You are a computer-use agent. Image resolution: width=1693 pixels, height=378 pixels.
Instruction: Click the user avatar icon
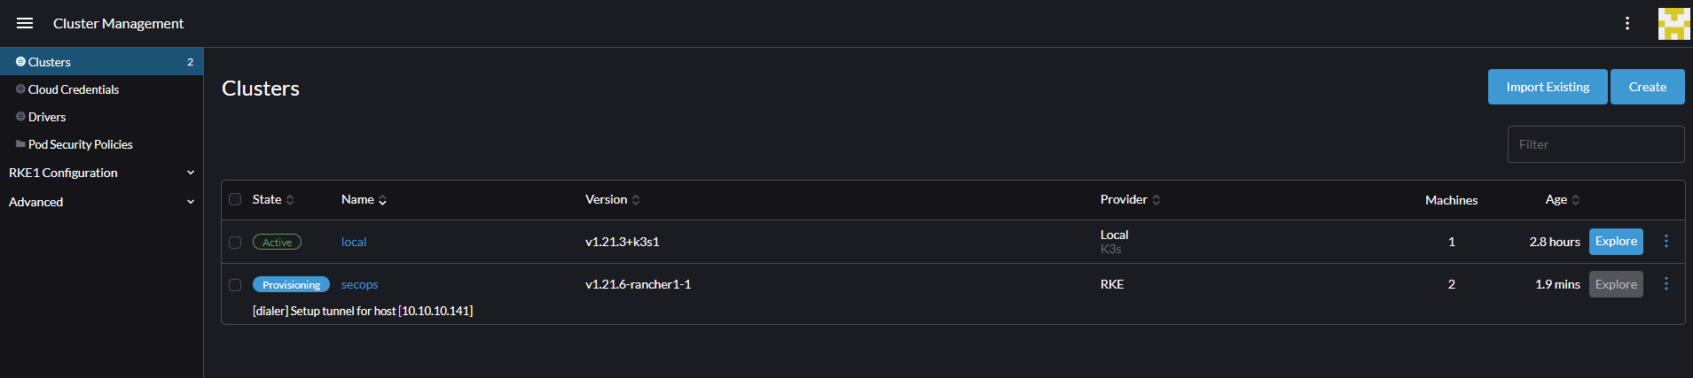1673,24
